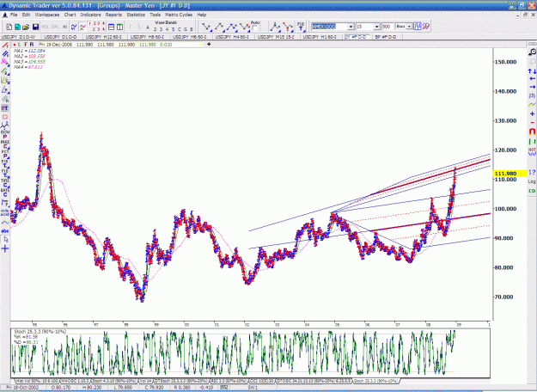Toggle the L flag in chart header
The image size is (537, 392).
click(x=20, y=45)
